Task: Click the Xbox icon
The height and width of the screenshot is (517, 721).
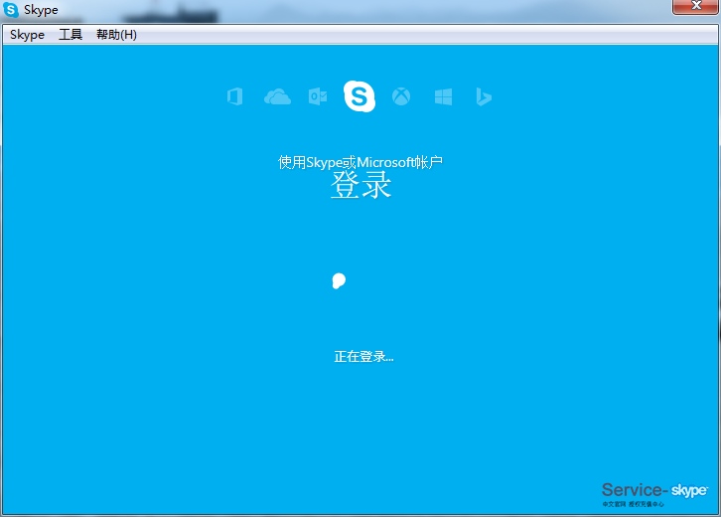Action: (x=401, y=96)
